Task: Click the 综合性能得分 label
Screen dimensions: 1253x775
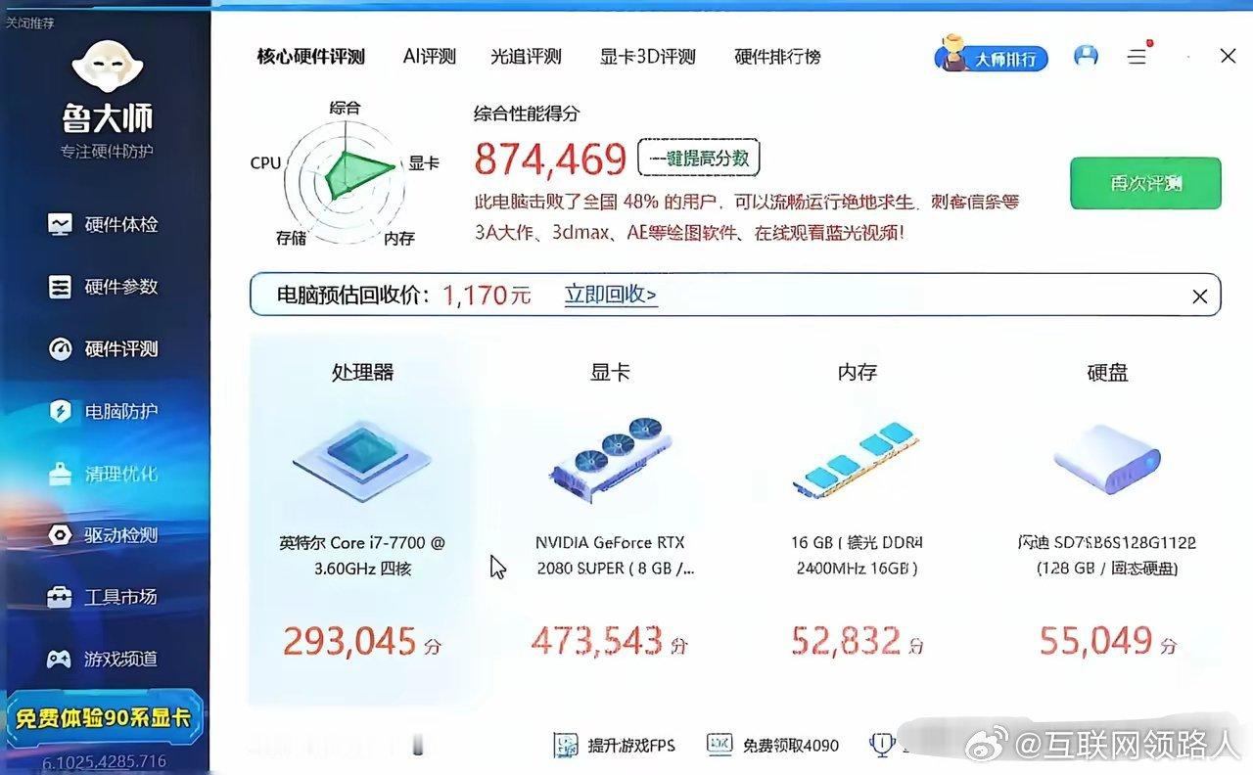Action: (x=527, y=114)
